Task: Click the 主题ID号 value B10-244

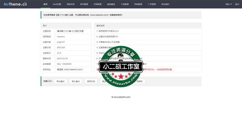Action: pos(61,47)
